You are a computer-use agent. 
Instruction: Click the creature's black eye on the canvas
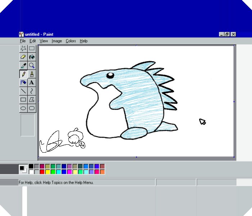point(110,75)
